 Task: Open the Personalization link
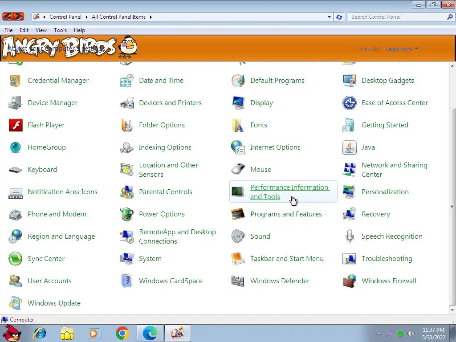click(x=385, y=192)
